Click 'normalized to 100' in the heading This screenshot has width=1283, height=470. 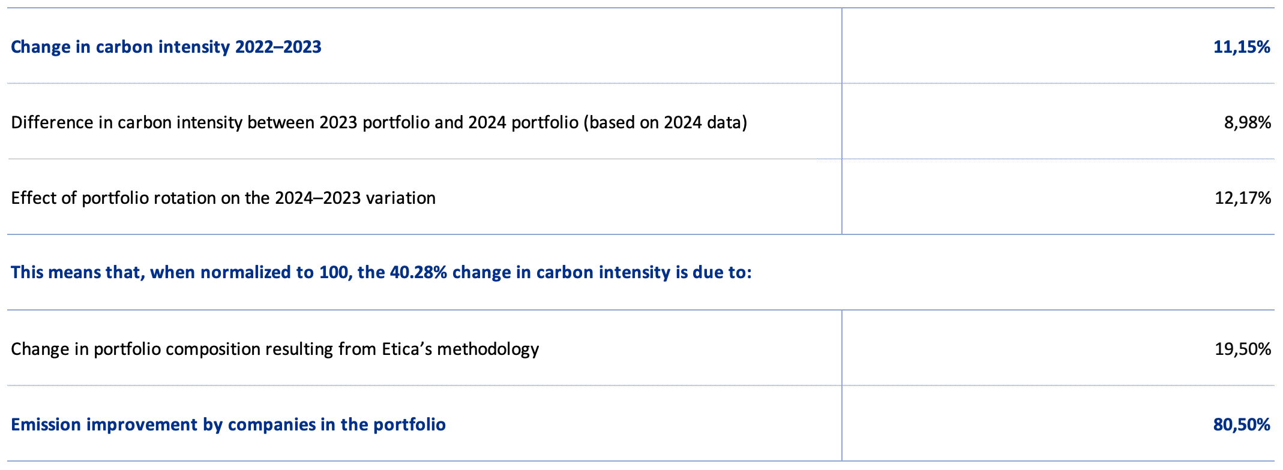point(275,273)
